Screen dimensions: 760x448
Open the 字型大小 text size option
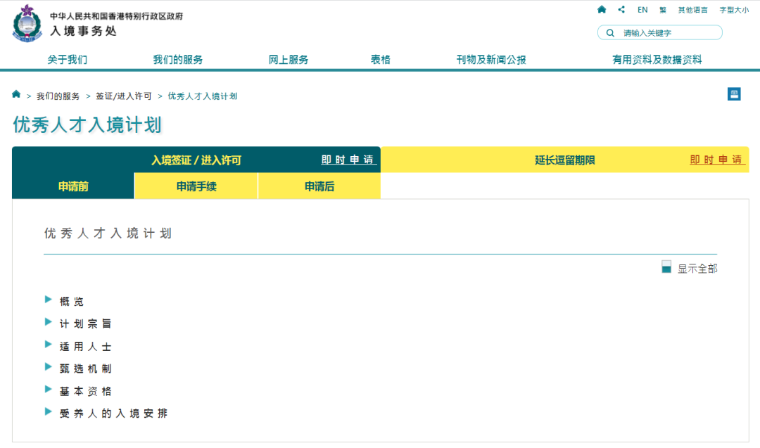pos(734,10)
